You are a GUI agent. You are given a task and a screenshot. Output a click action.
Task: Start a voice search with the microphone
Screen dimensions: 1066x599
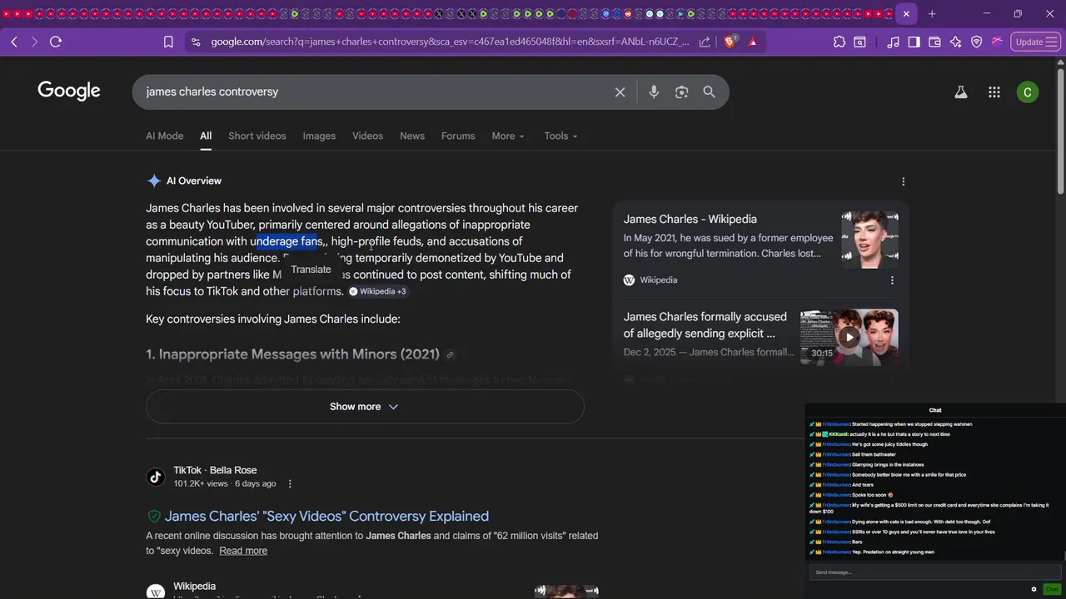point(654,92)
